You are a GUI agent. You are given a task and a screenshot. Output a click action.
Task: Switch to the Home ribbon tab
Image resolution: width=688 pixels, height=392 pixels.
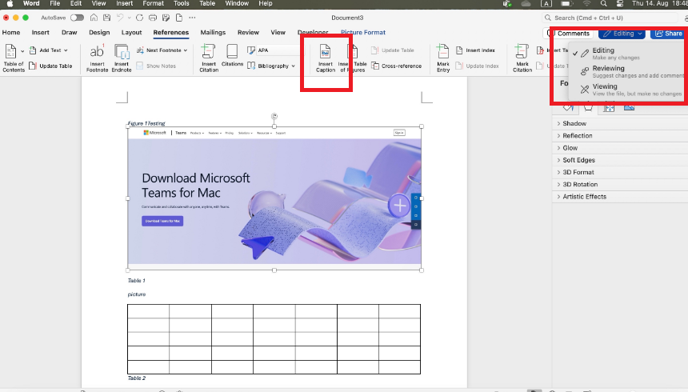pyautogui.click(x=11, y=33)
